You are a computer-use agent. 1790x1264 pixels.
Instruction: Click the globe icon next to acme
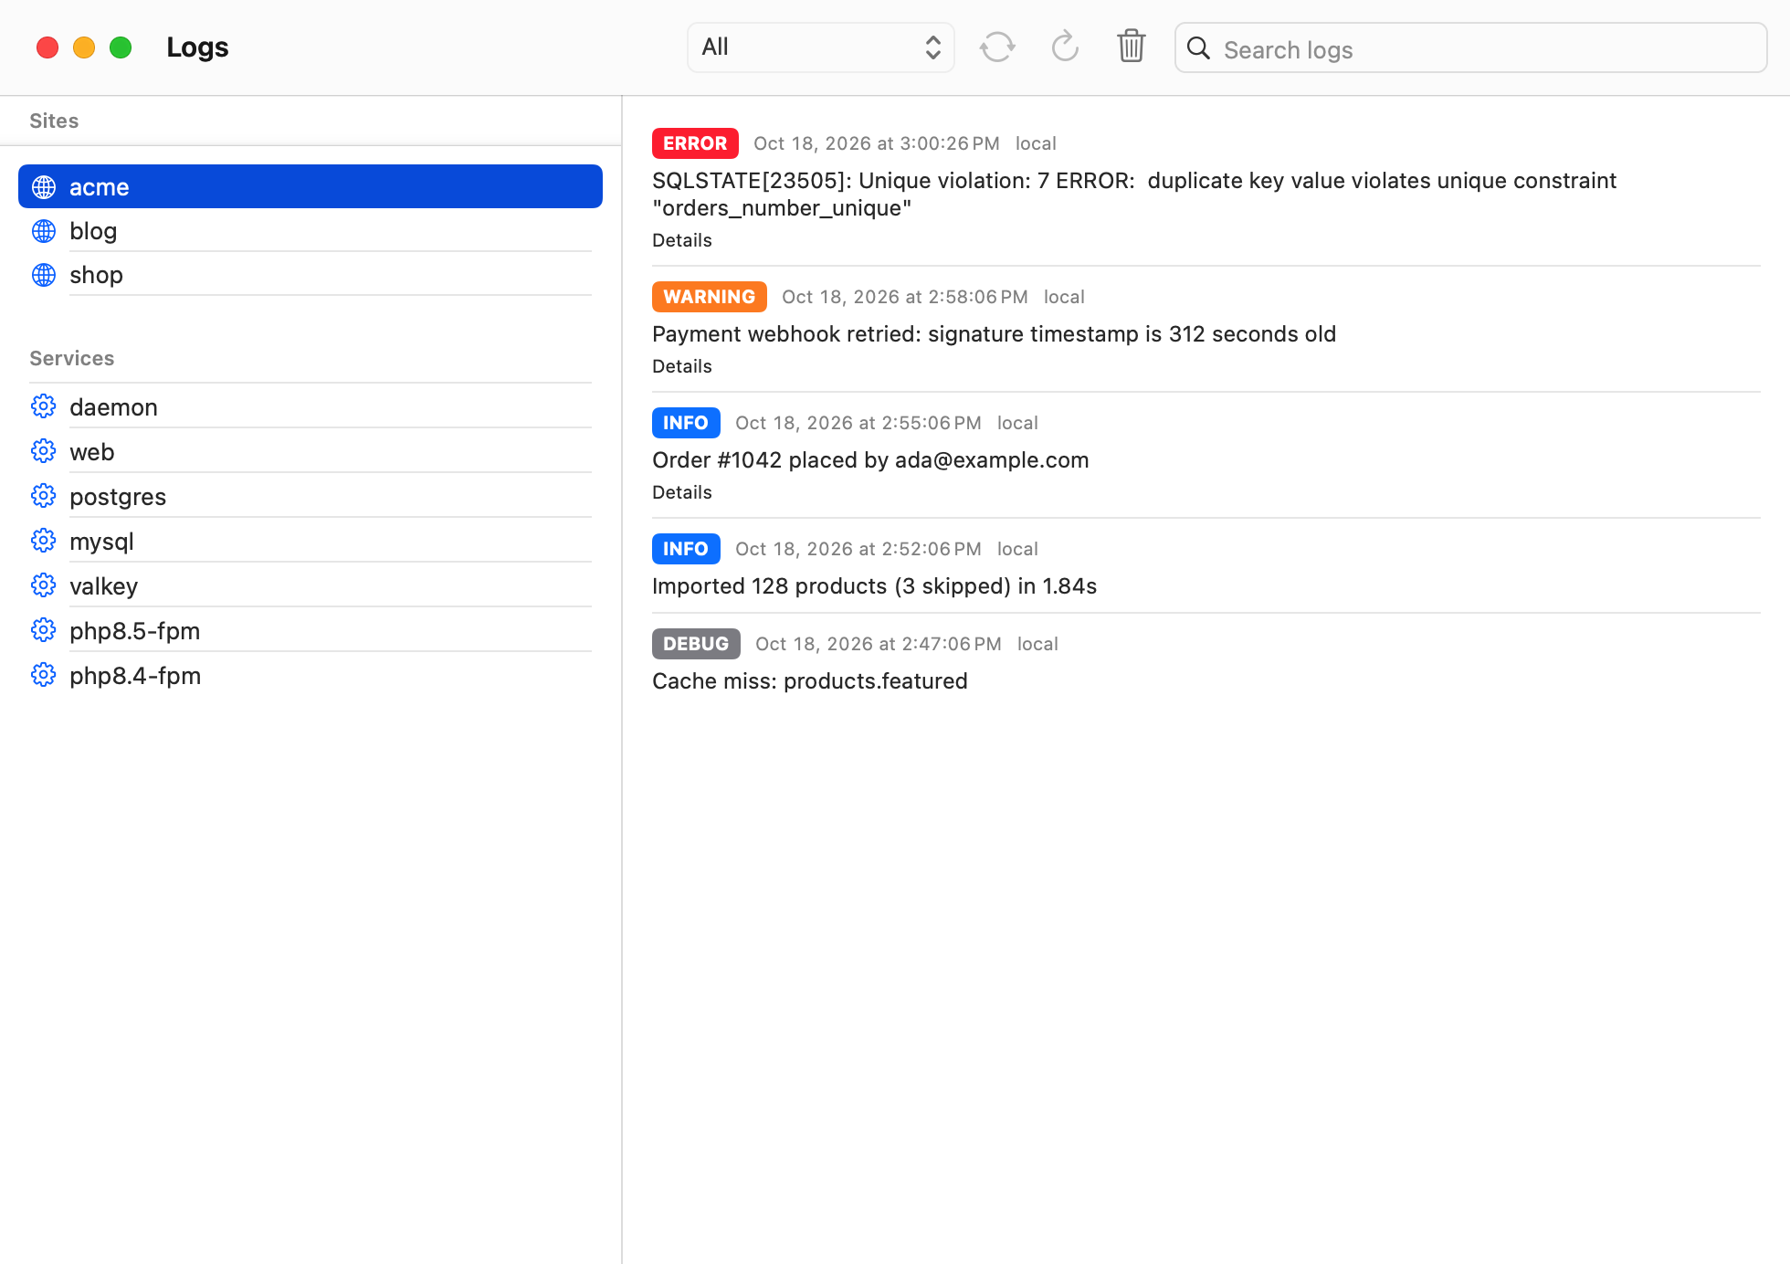pyautogui.click(x=44, y=187)
